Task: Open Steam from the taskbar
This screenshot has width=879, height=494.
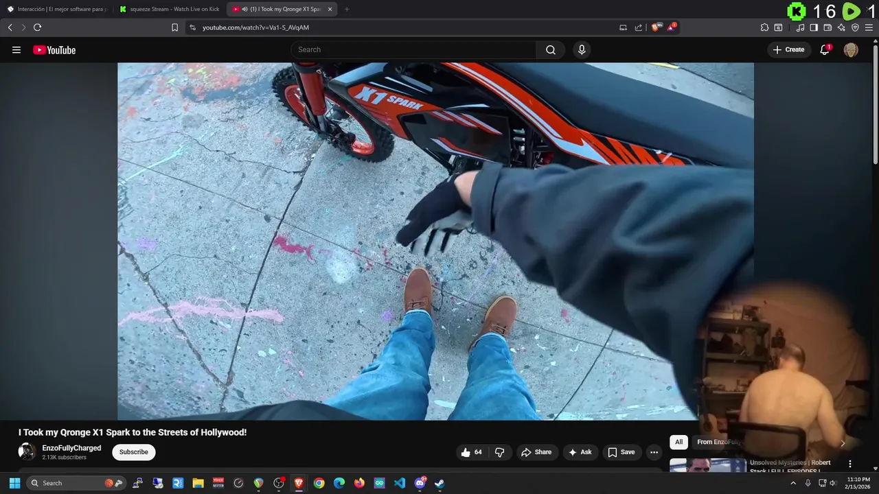Action: (440, 483)
